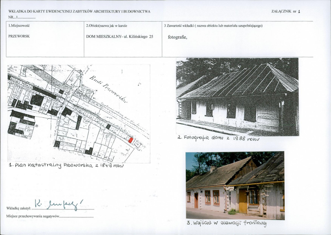Click the Miejsce przechowywania negatywów dotted line
The height and width of the screenshot is (235, 331).
76,217
